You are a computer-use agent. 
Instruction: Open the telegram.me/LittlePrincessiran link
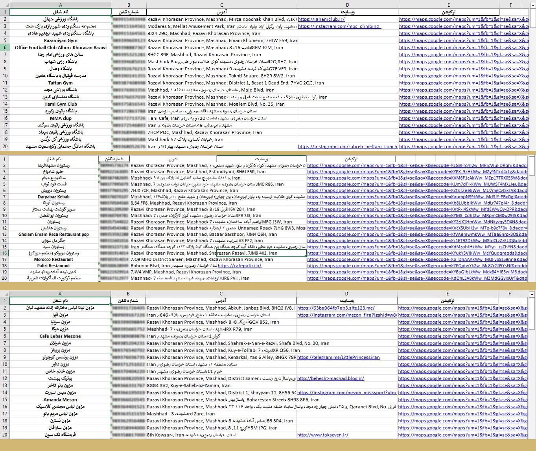pos(338,357)
